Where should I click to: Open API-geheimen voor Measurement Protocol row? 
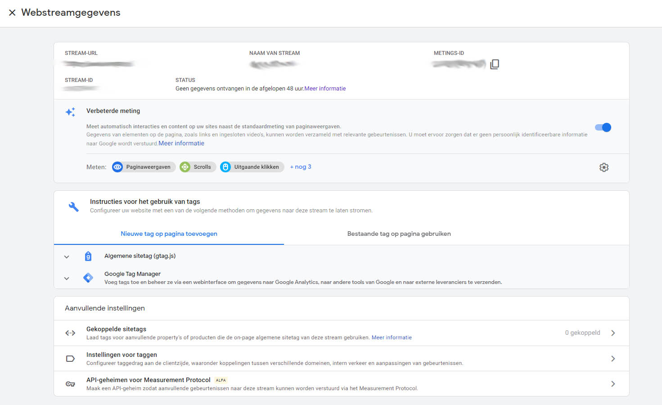tap(252, 384)
